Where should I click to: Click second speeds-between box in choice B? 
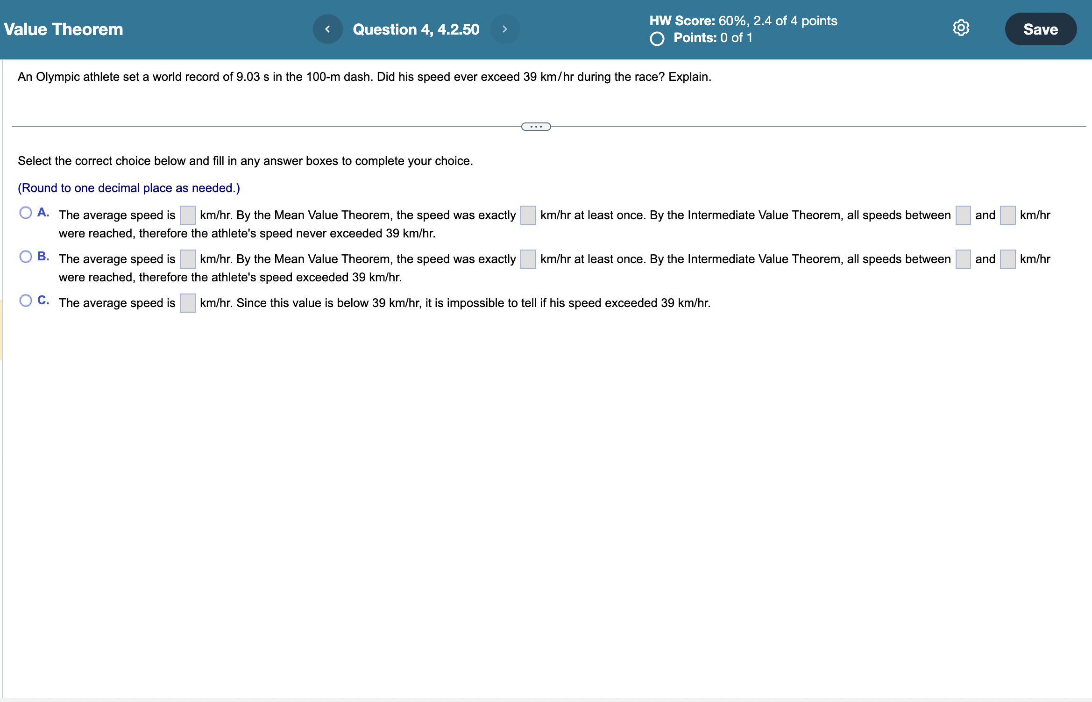pyautogui.click(x=1007, y=259)
